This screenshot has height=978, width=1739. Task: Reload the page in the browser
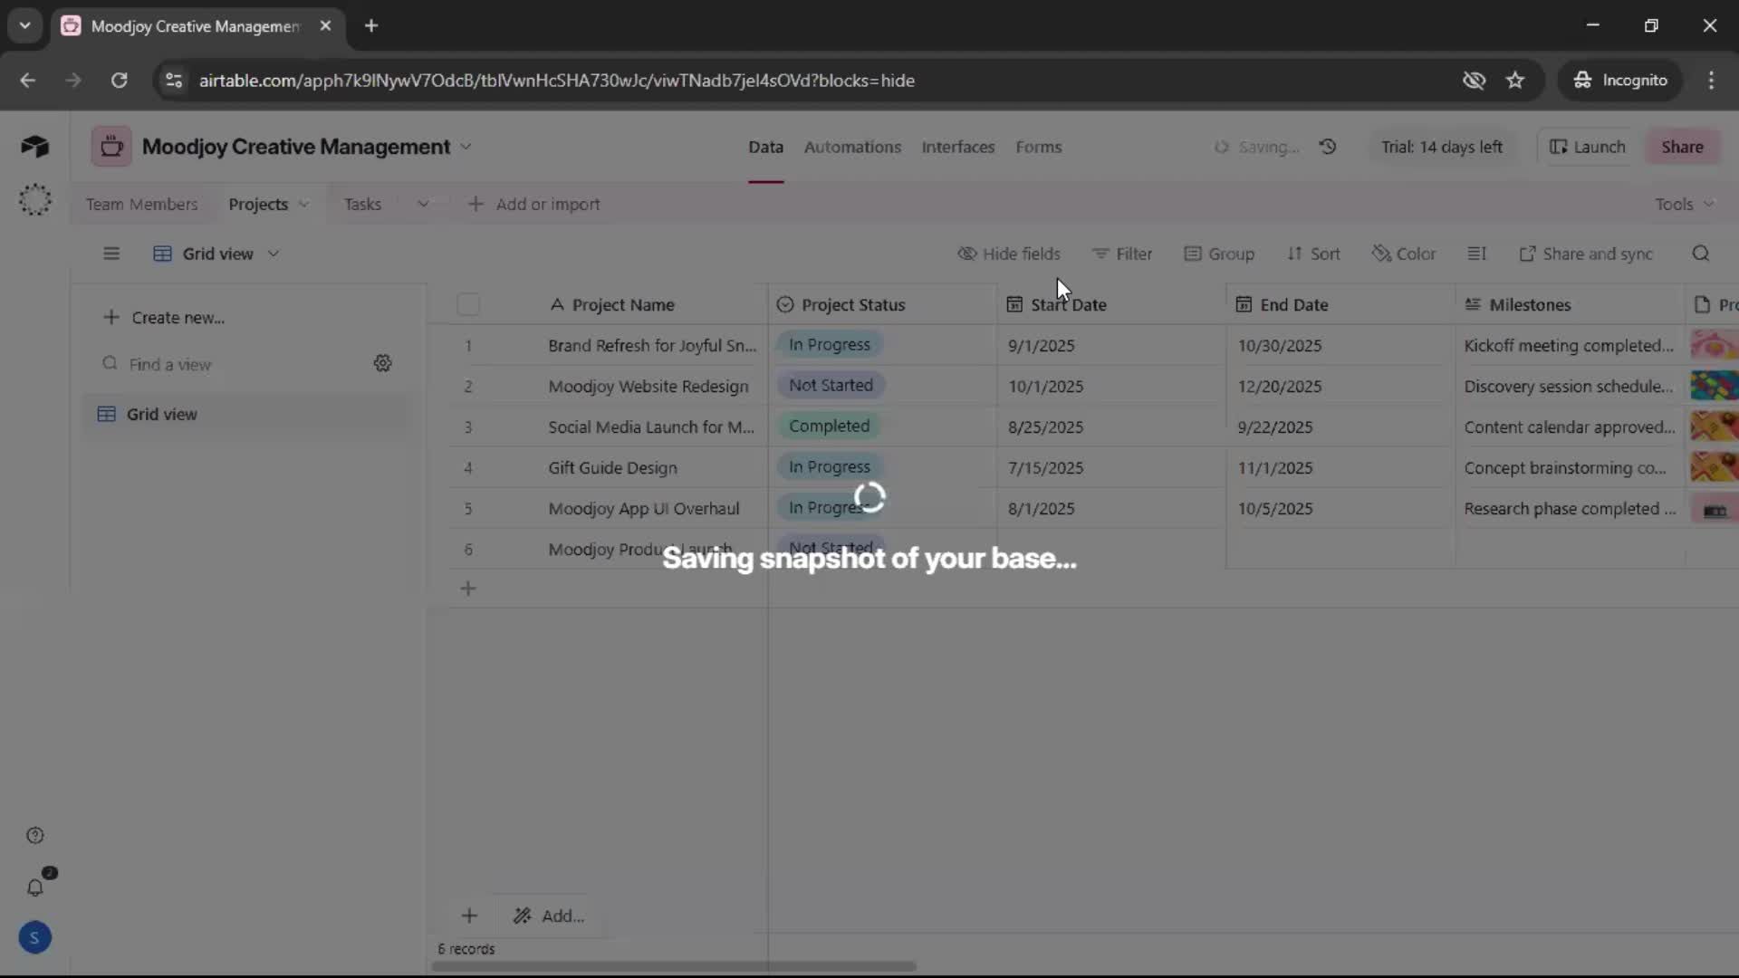click(120, 81)
